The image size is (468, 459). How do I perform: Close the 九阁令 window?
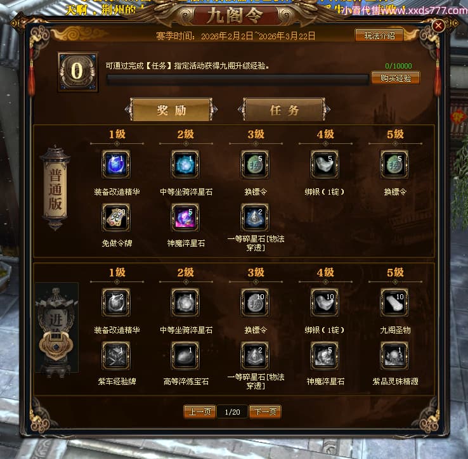(x=438, y=25)
